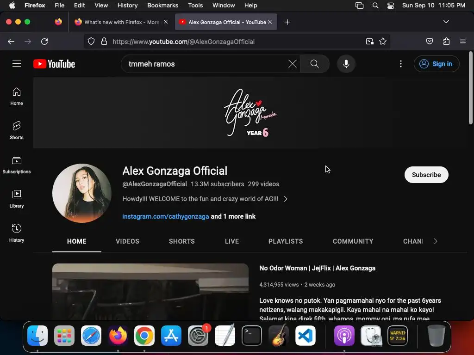The image size is (474, 355).
Task: Reload the page with the refresh icon
Action: point(44,41)
